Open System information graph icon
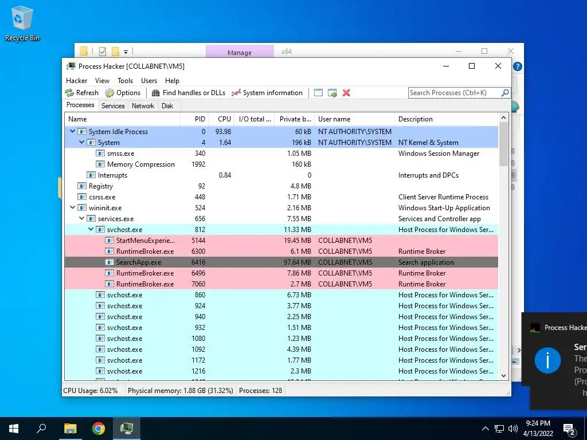This screenshot has height=440, width=587. (x=236, y=93)
